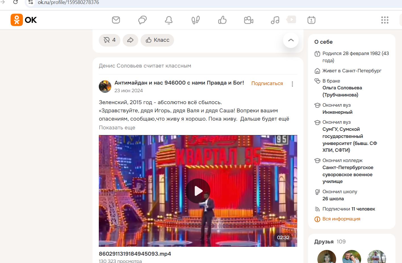402x263 pixels.
Task: Open spouse link Ольга Соловьева (Трубчанинова)
Action: pos(342,91)
